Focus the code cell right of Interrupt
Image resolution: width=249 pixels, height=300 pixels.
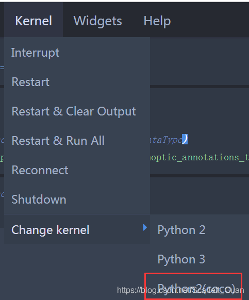[200, 61]
